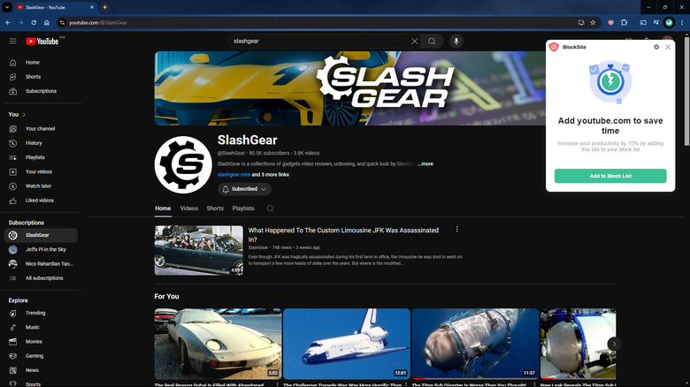690x387 pixels.
Task: Bookmark this page with the star icon
Action: pyautogui.click(x=593, y=22)
